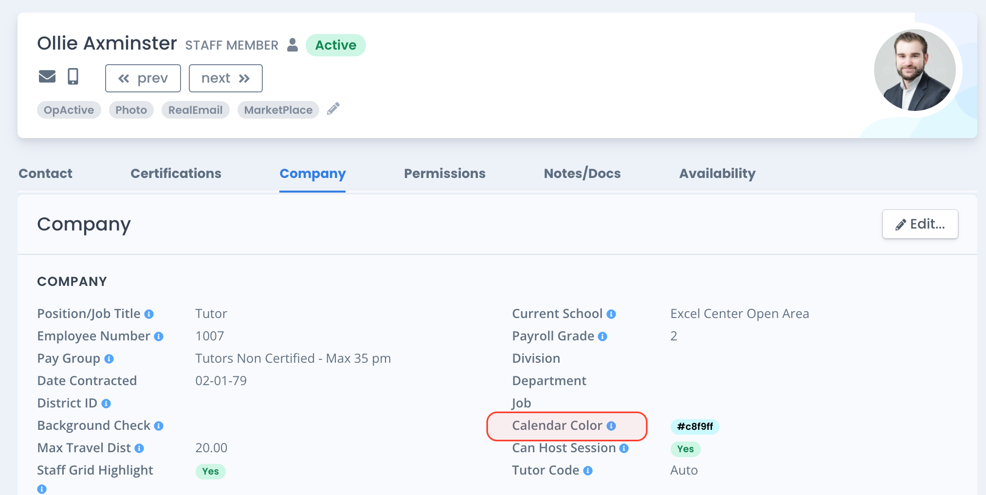Click the Job label
986x495 pixels.
pyautogui.click(x=521, y=403)
